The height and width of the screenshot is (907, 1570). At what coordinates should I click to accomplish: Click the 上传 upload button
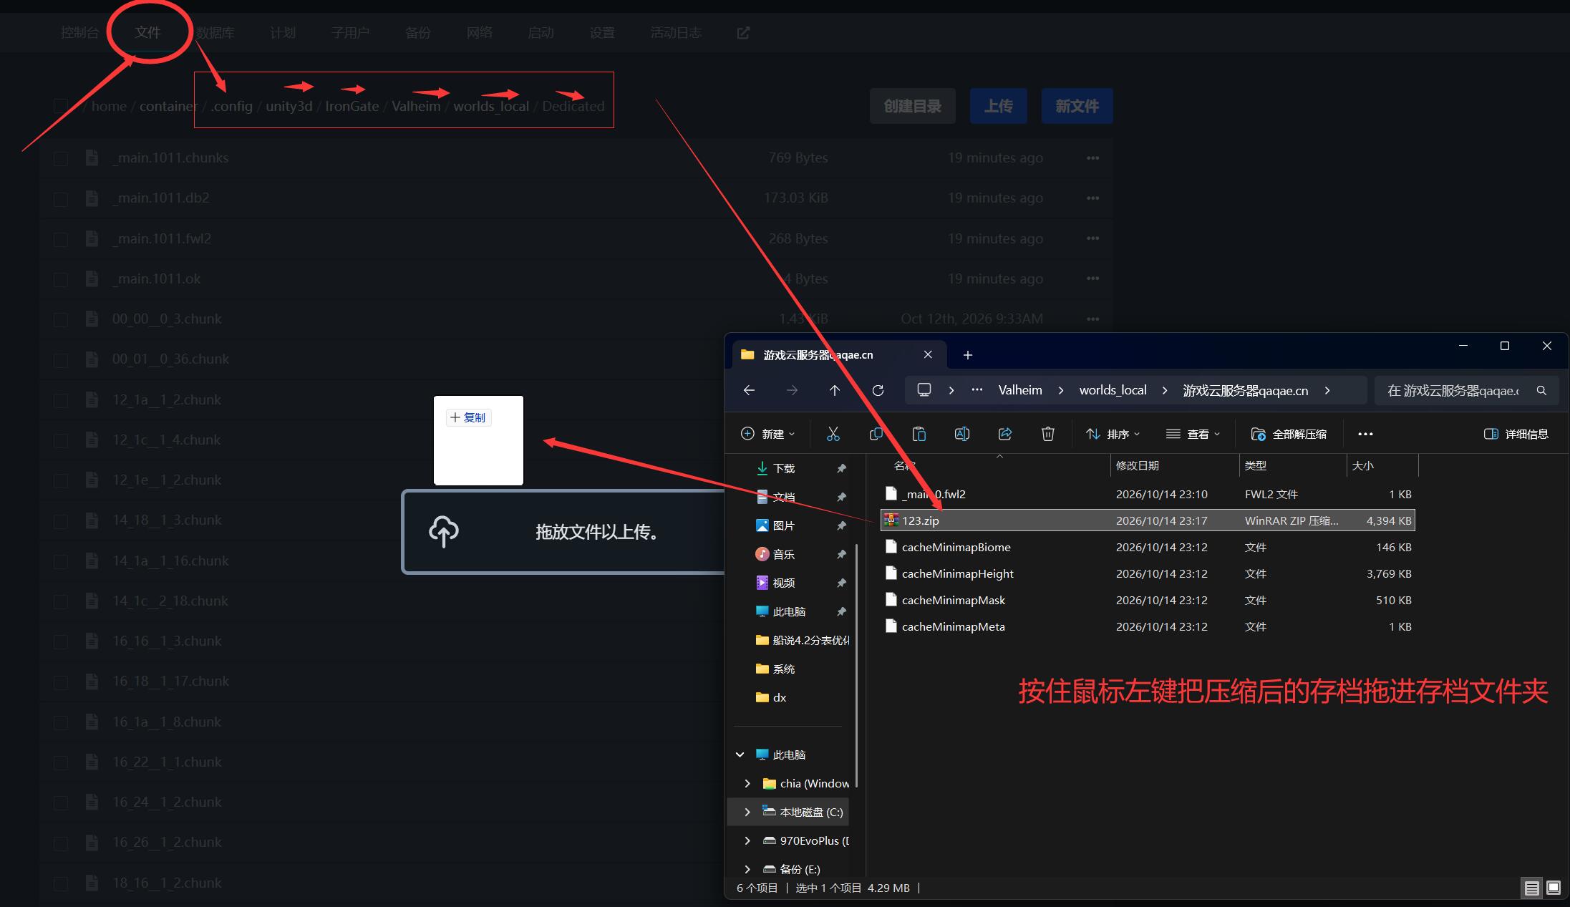[x=999, y=106]
